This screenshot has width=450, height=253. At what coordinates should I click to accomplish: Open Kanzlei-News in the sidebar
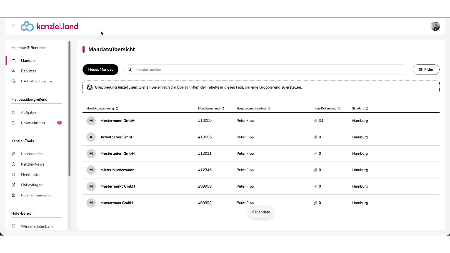pyautogui.click(x=32, y=164)
